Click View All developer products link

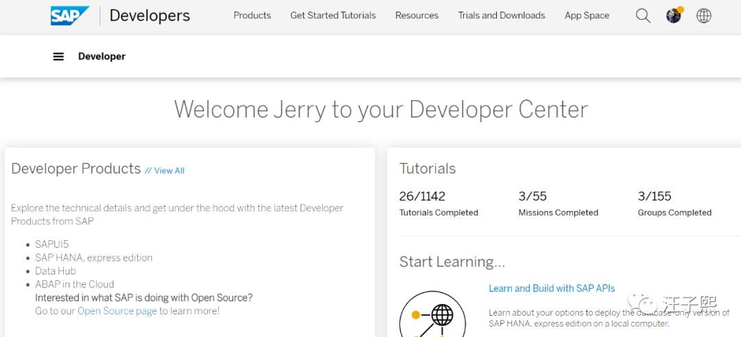click(x=165, y=171)
